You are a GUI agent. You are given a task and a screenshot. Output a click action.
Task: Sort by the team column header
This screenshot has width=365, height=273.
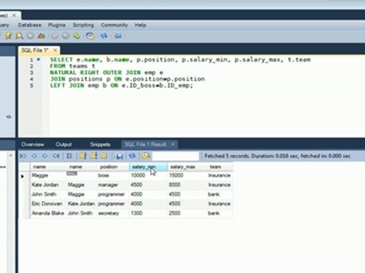[x=220, y=167]
